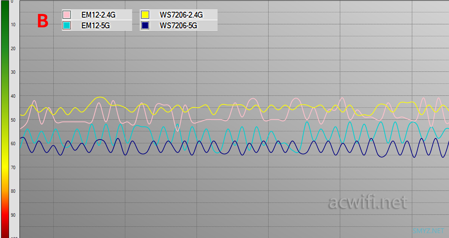The height and width of the screenshot is (238, 449).
Task: Click the EM12-2.4G legend label text
Action: point(98,15)
